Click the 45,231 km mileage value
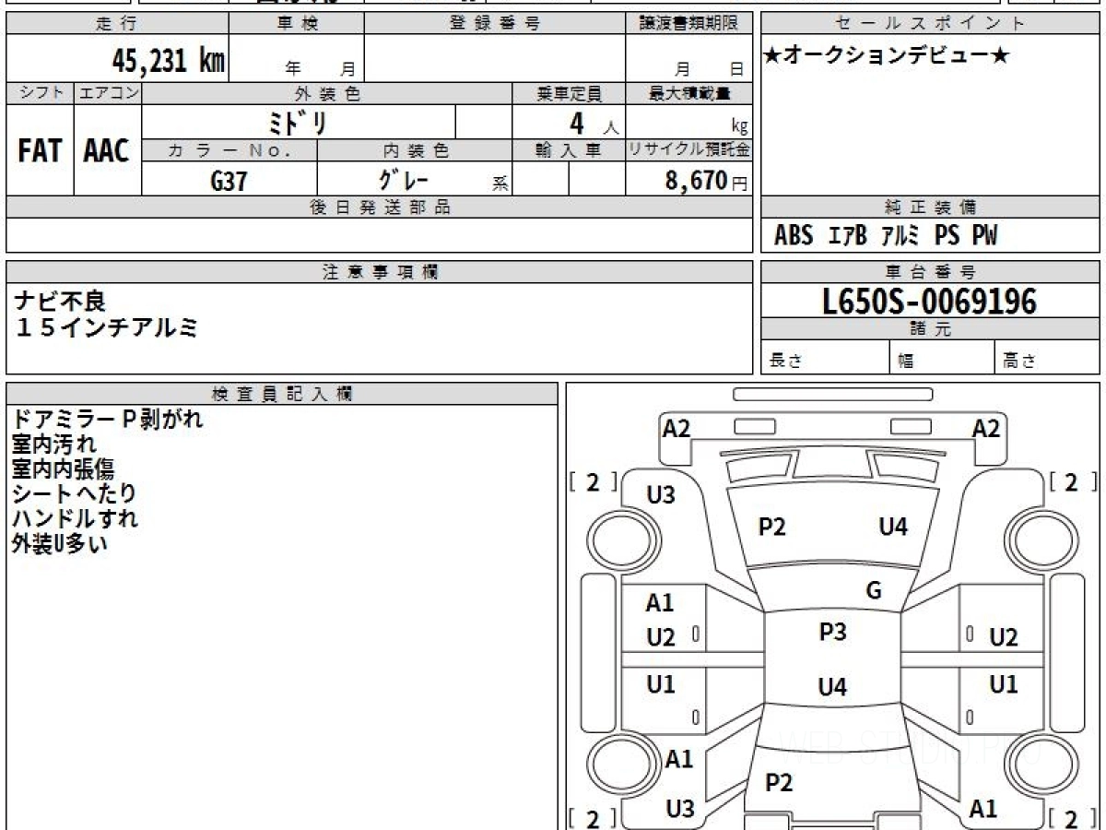 [x=169, y=61]
